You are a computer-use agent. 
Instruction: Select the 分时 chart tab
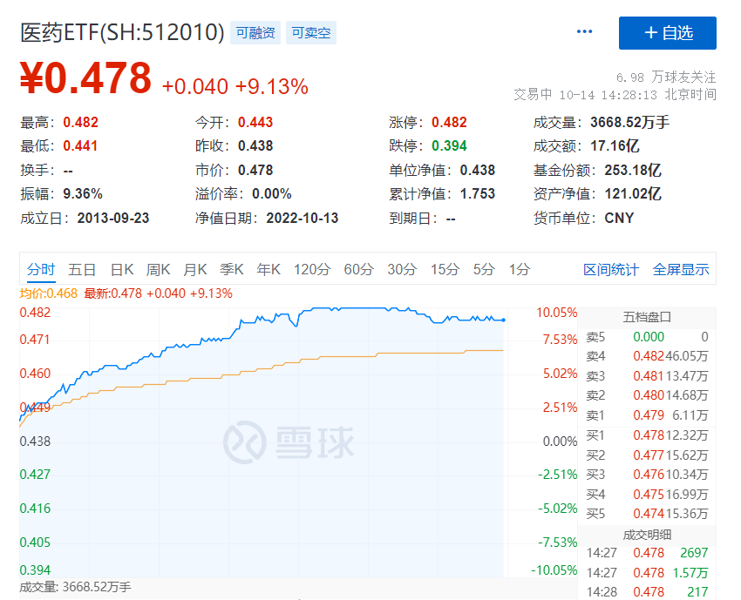[x=41, y=270]
